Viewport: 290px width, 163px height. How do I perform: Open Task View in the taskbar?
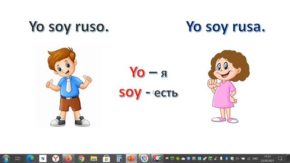pyautogui.click(x=18, y=158)
